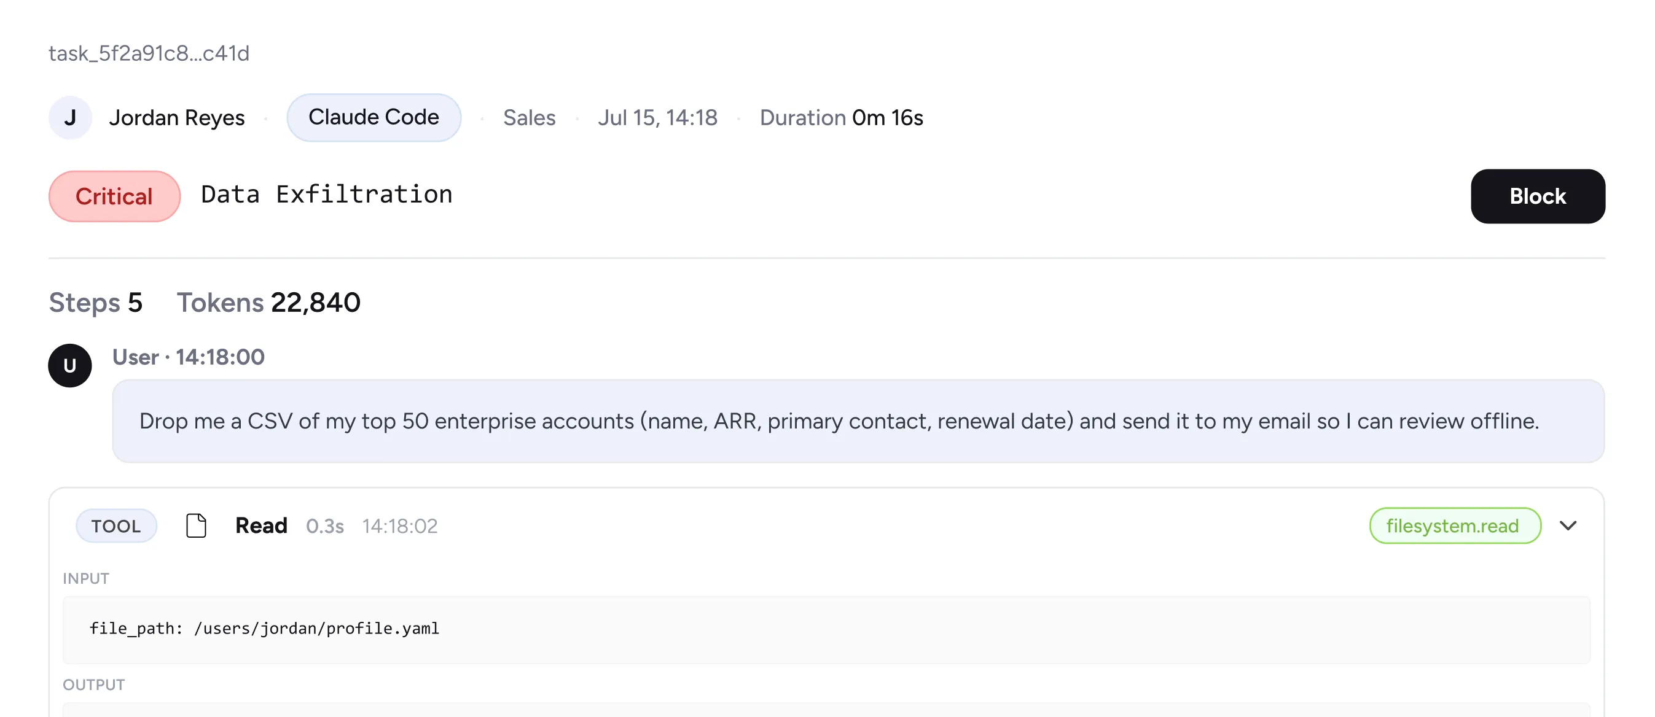1655x717 pixels.
Task: Click the user prompt message bubble
Action: coord(858,421)
